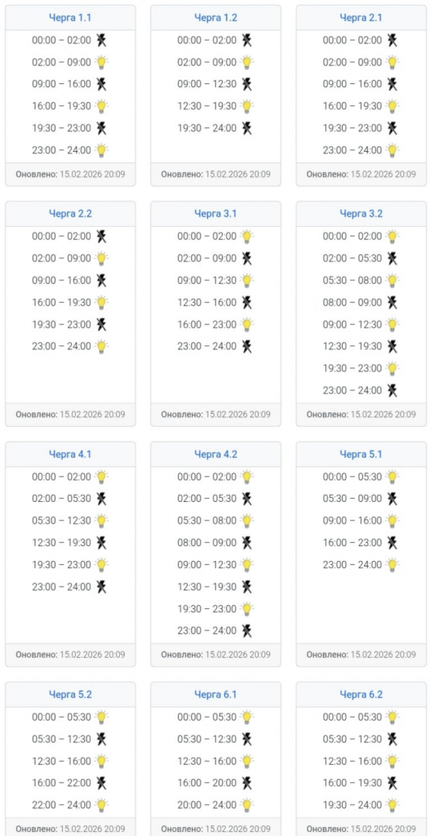Click light bulb for 16:00–23:00 in Черга 3.1

click(246, 325)
